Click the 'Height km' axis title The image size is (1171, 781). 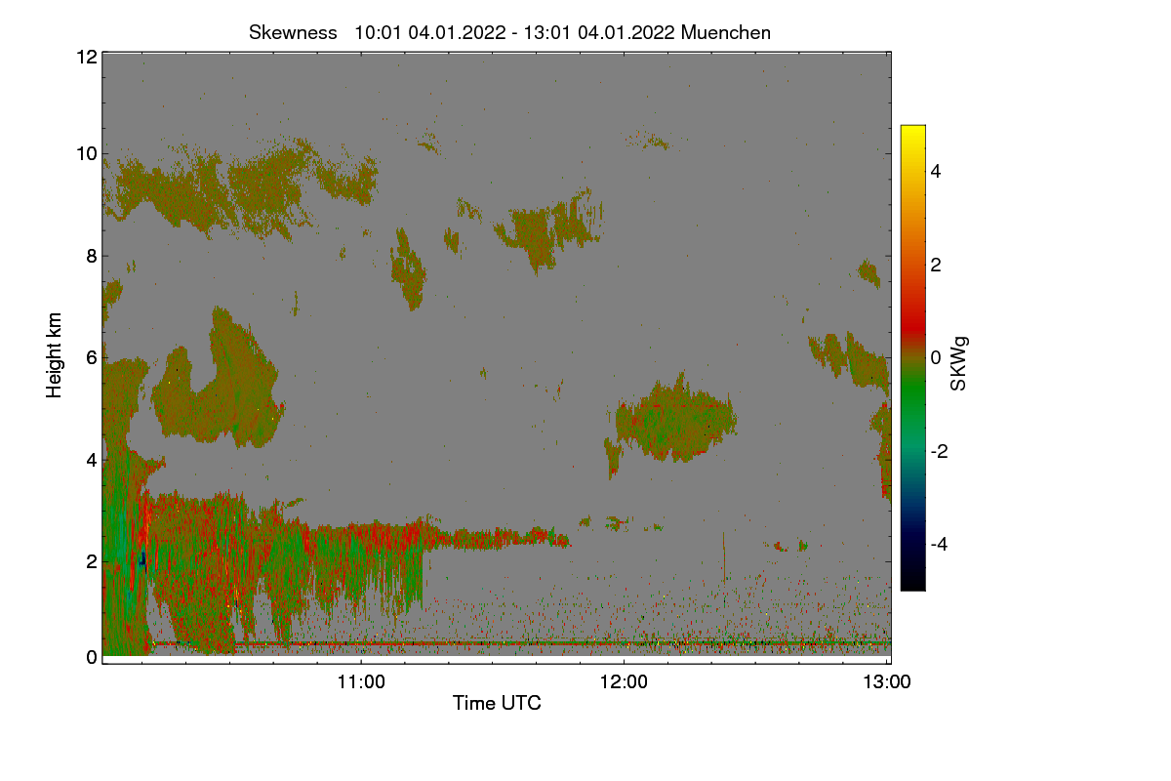(55, 354)
